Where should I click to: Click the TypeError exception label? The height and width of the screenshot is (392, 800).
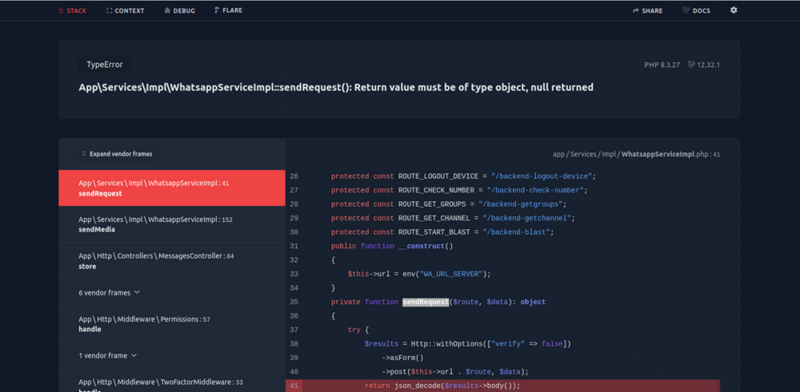(x=104, y=65)
